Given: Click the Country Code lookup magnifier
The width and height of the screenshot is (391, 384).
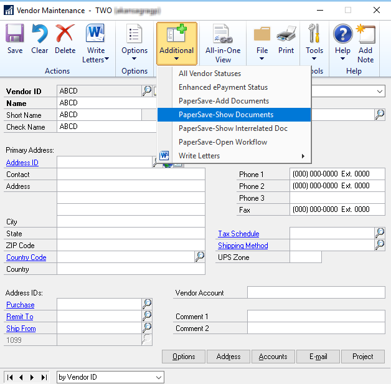Looking at the screenshot, I should 199,257.
